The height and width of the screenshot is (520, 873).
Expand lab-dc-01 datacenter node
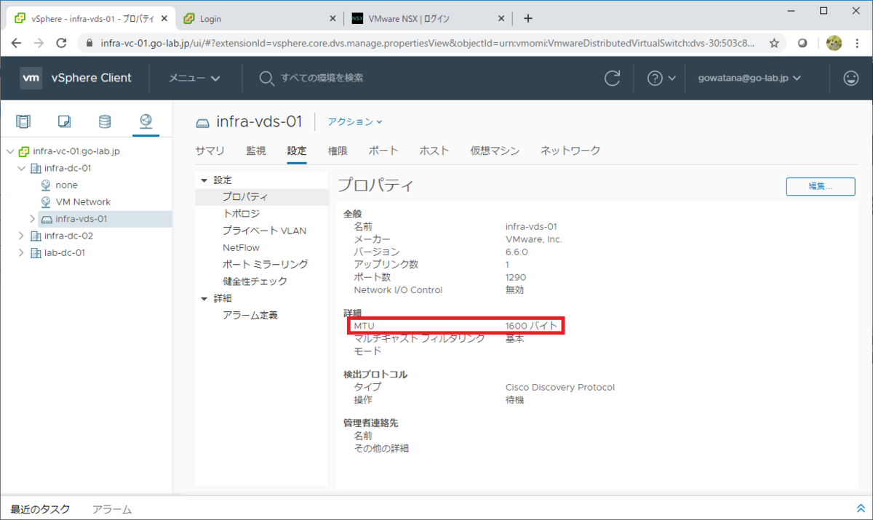coord(22,253)
